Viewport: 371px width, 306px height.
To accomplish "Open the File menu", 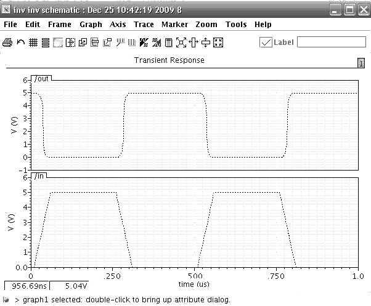I will coord(10,25).
